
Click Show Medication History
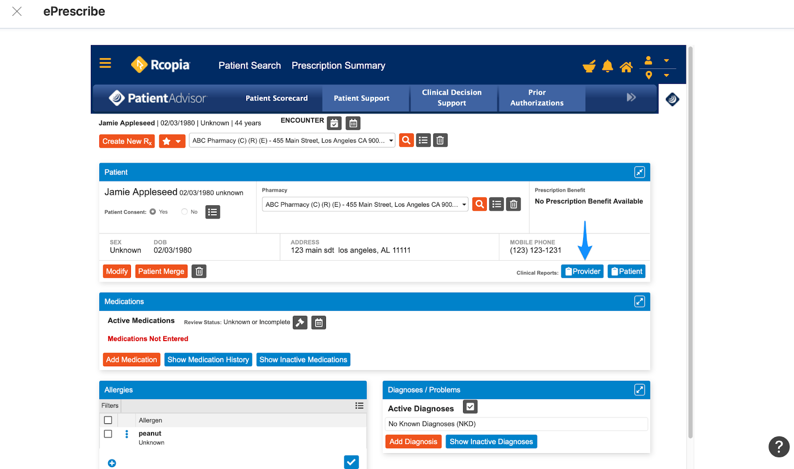[208, 359]
